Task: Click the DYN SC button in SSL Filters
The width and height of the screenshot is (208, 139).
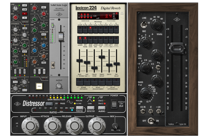Action: click(x=15, y=82)
